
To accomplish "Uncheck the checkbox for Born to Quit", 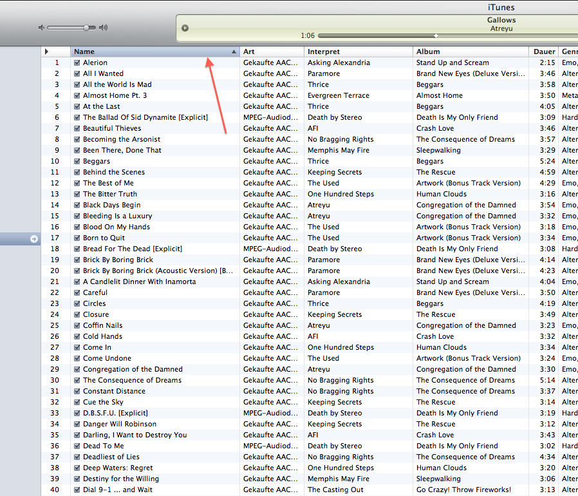I will (x=77, y=238).
